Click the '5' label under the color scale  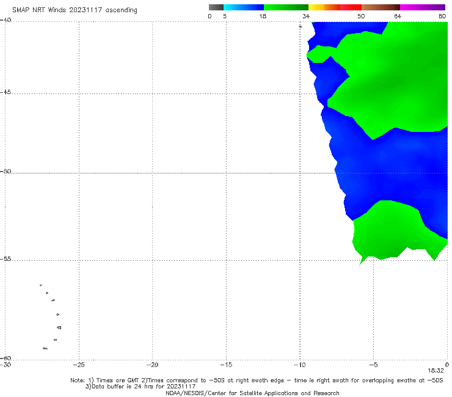(x=225, y=16)
